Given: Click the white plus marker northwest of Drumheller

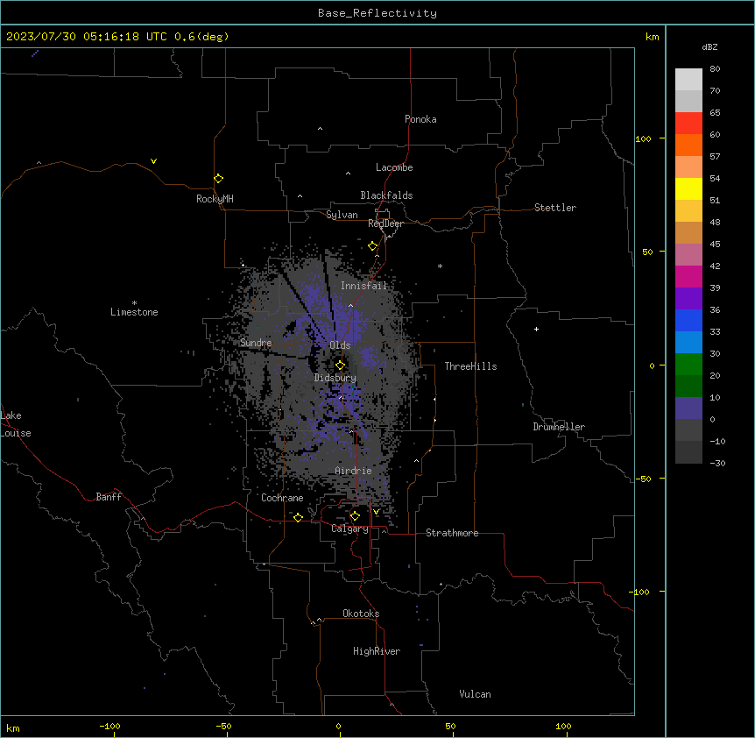Looking at the screenshot, I should pyautogui.click(x=536, y=329).
